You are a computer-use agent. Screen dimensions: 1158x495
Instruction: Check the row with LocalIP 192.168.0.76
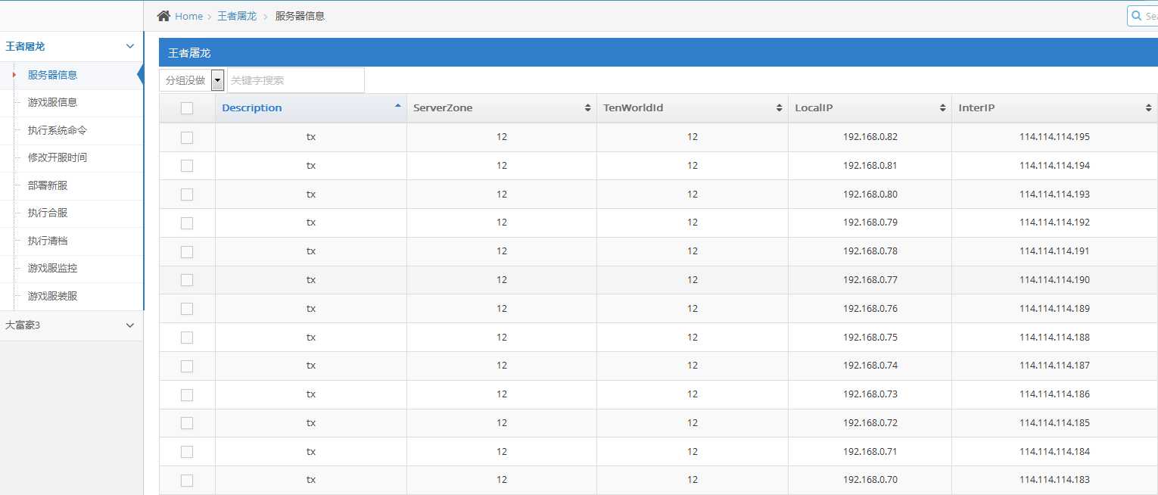[x=187, y=309]
